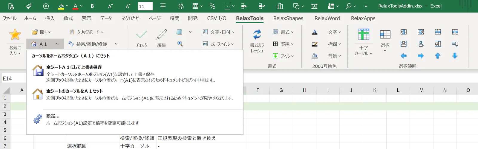Click the green checkmark Check icon
The image size is (478, 149).
pos(142,35)
